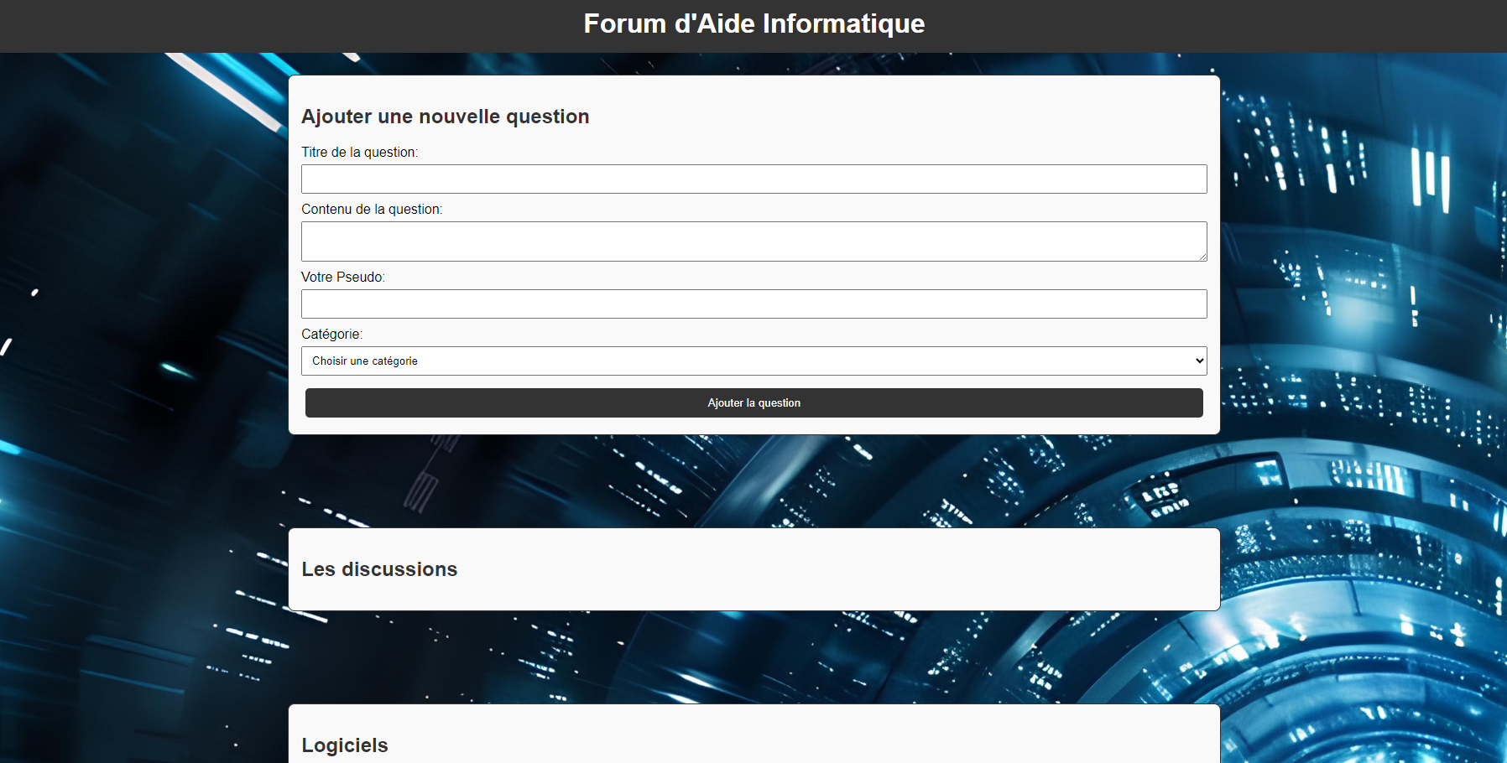
Task: Click empty space right of 'Les discussions'
Action: pyautogui.click(x=839, y=569)
